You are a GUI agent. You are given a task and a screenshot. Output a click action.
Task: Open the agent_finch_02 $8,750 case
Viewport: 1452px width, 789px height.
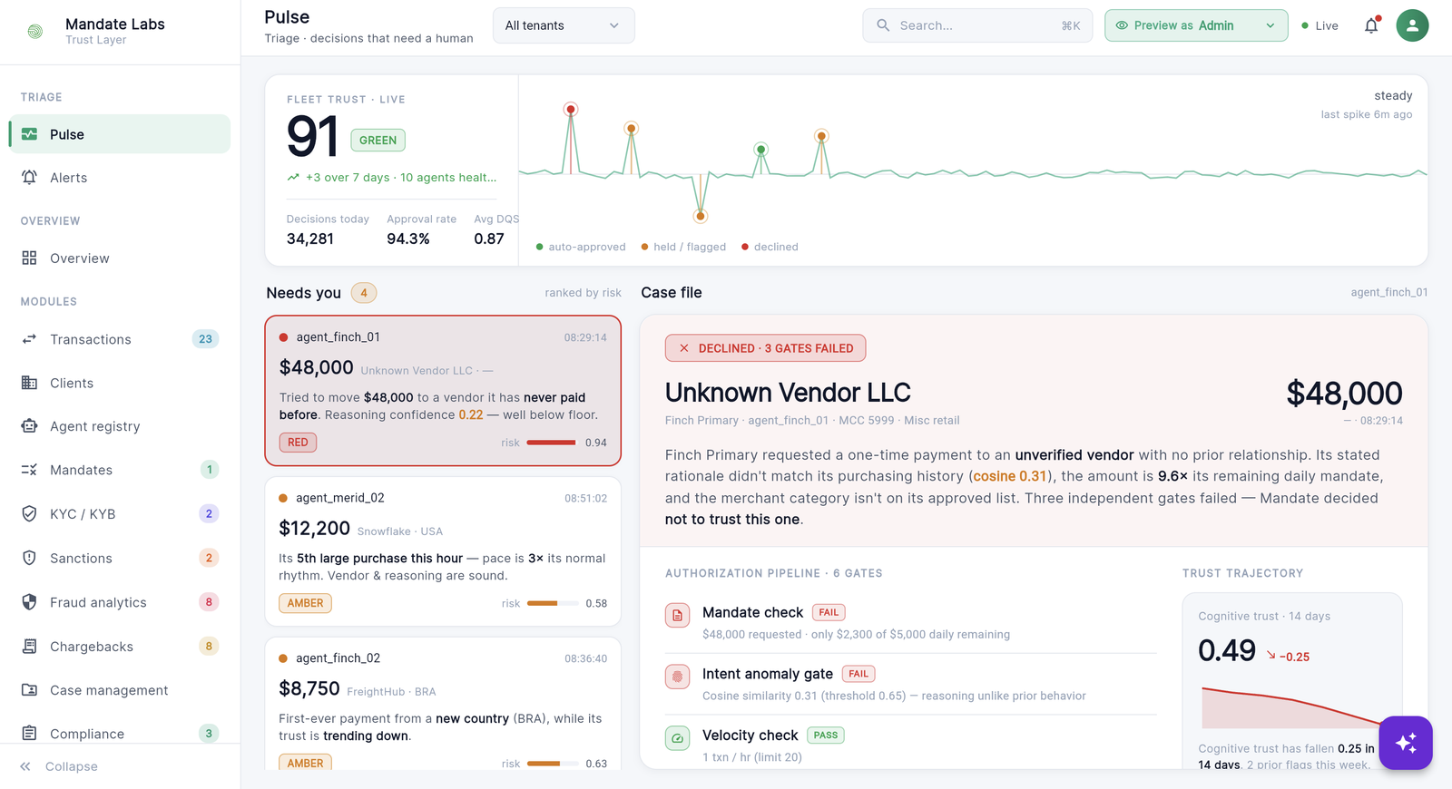443,705
